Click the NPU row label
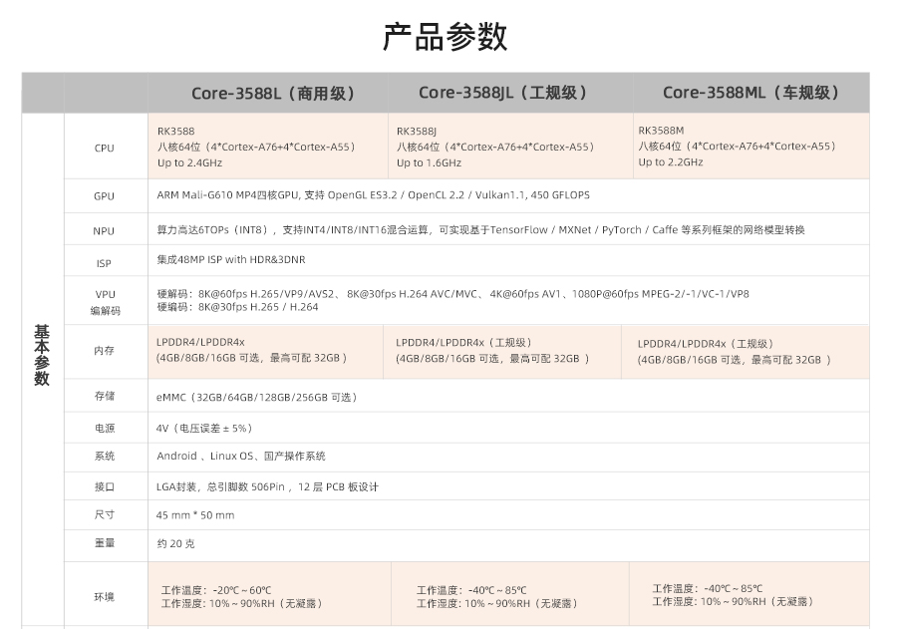The height and width of the screenshot is (629, 897). click(105, 230)
